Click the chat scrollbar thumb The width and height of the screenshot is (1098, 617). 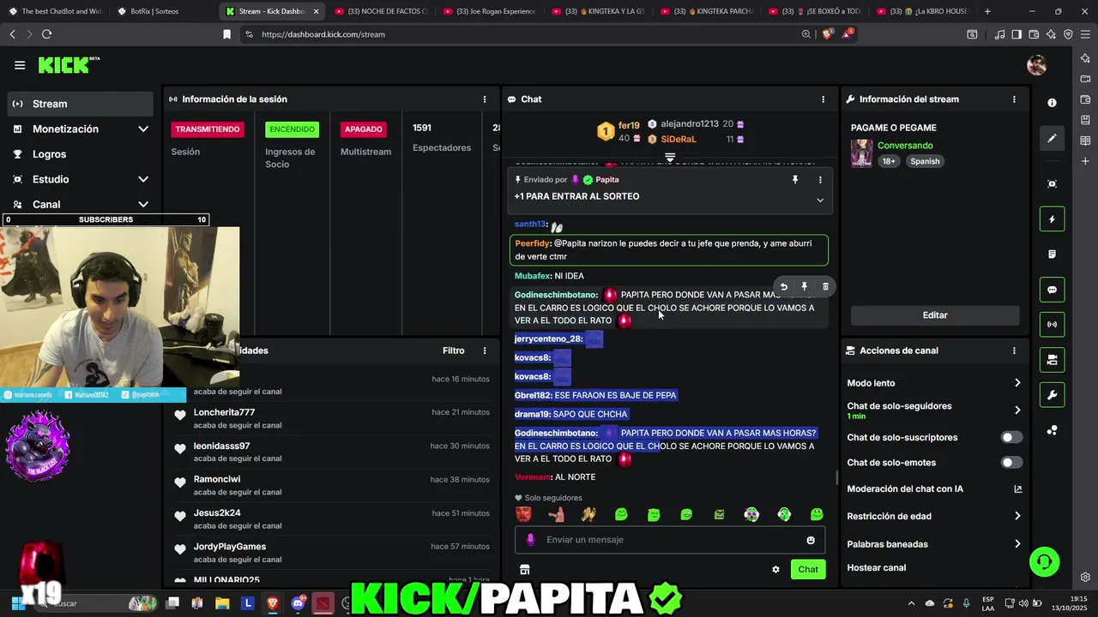837,477
